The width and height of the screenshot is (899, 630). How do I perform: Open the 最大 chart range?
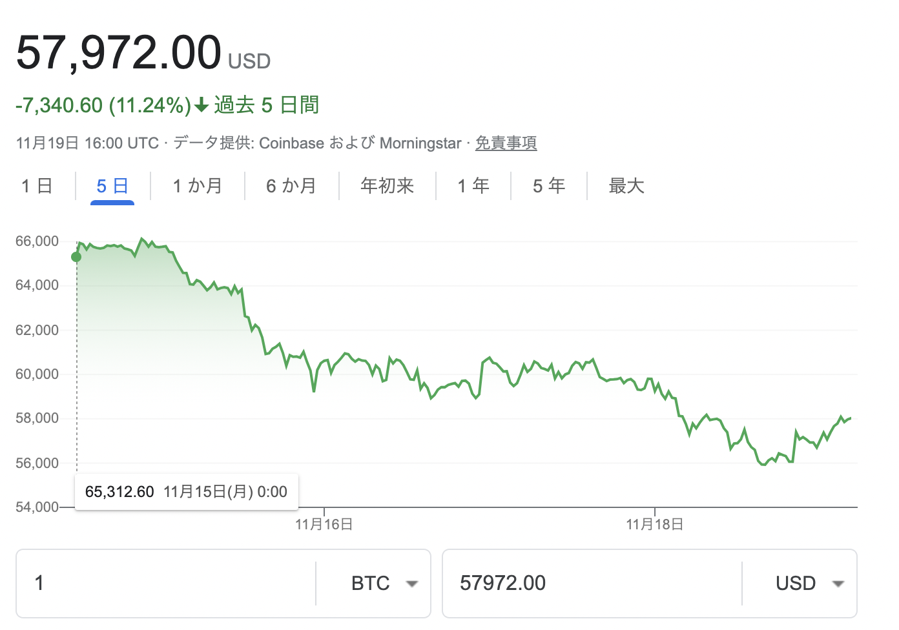[x=626, y=186]
